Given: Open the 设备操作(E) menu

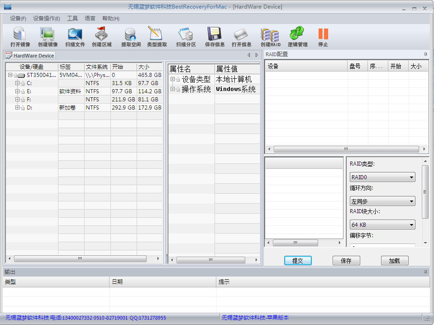Looking at the screenshot, I should point(46,19).
